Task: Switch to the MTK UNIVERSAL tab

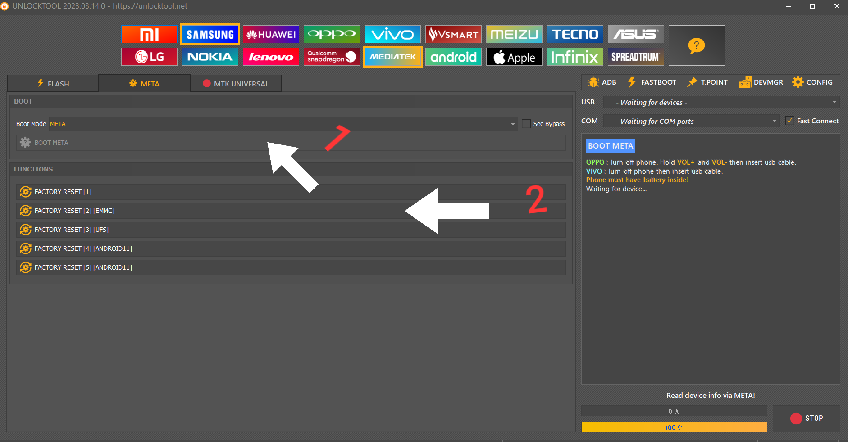Action: point(236,84)
